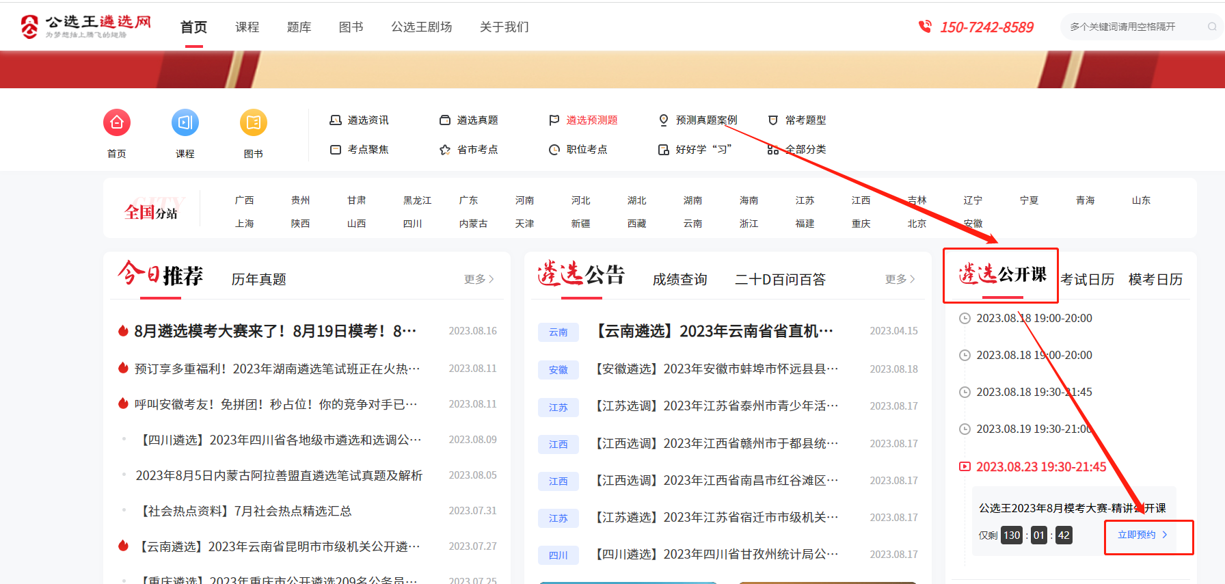Expand 更多 in 今日推荐 panel

tap(479, 279)
